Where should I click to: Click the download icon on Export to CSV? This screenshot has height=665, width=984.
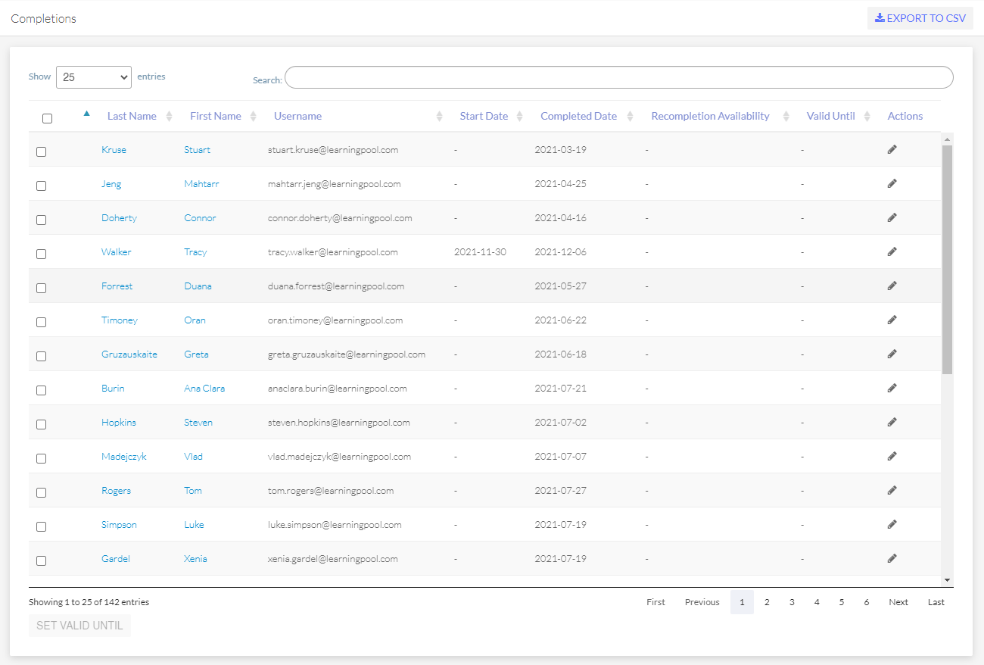(879, 17)
